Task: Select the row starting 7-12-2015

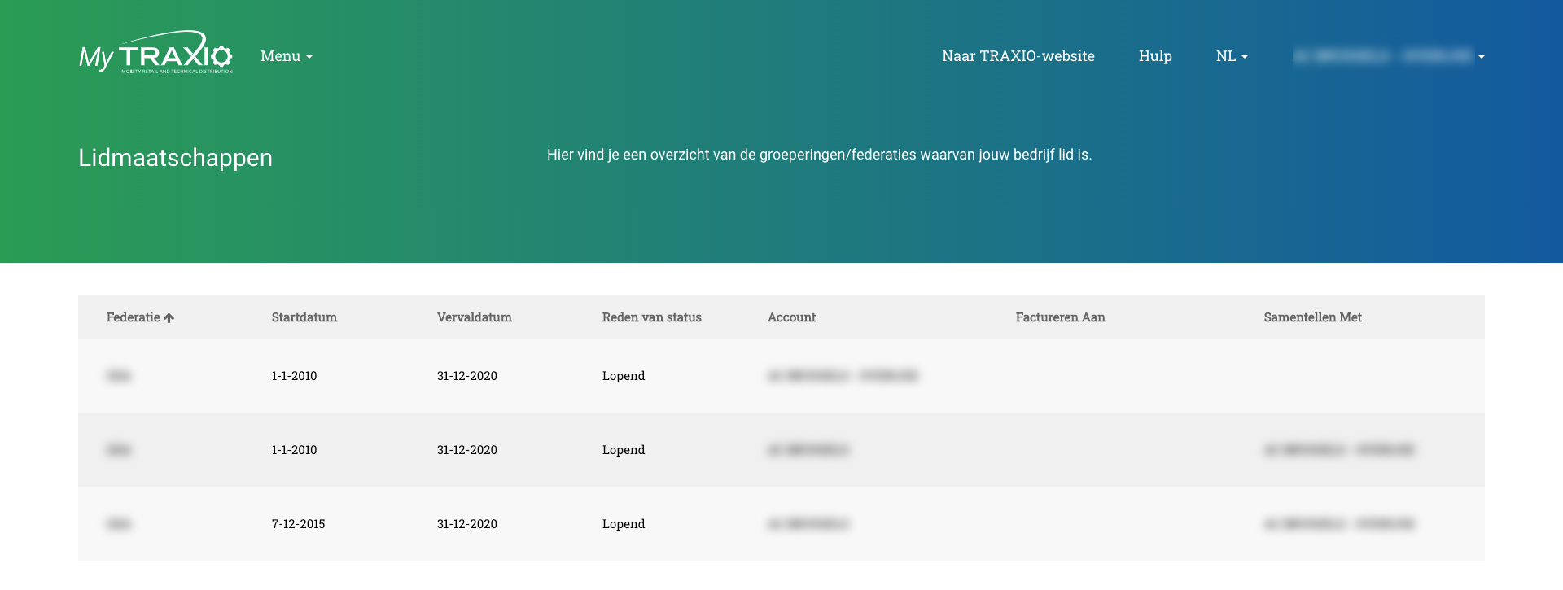Action: (298, 524)
